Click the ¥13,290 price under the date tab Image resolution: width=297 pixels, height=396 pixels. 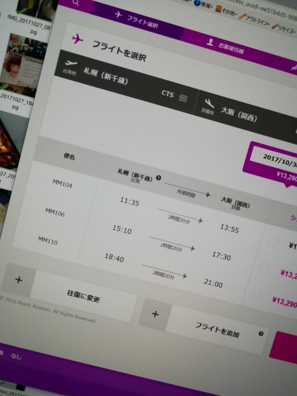tap(287, 176)
